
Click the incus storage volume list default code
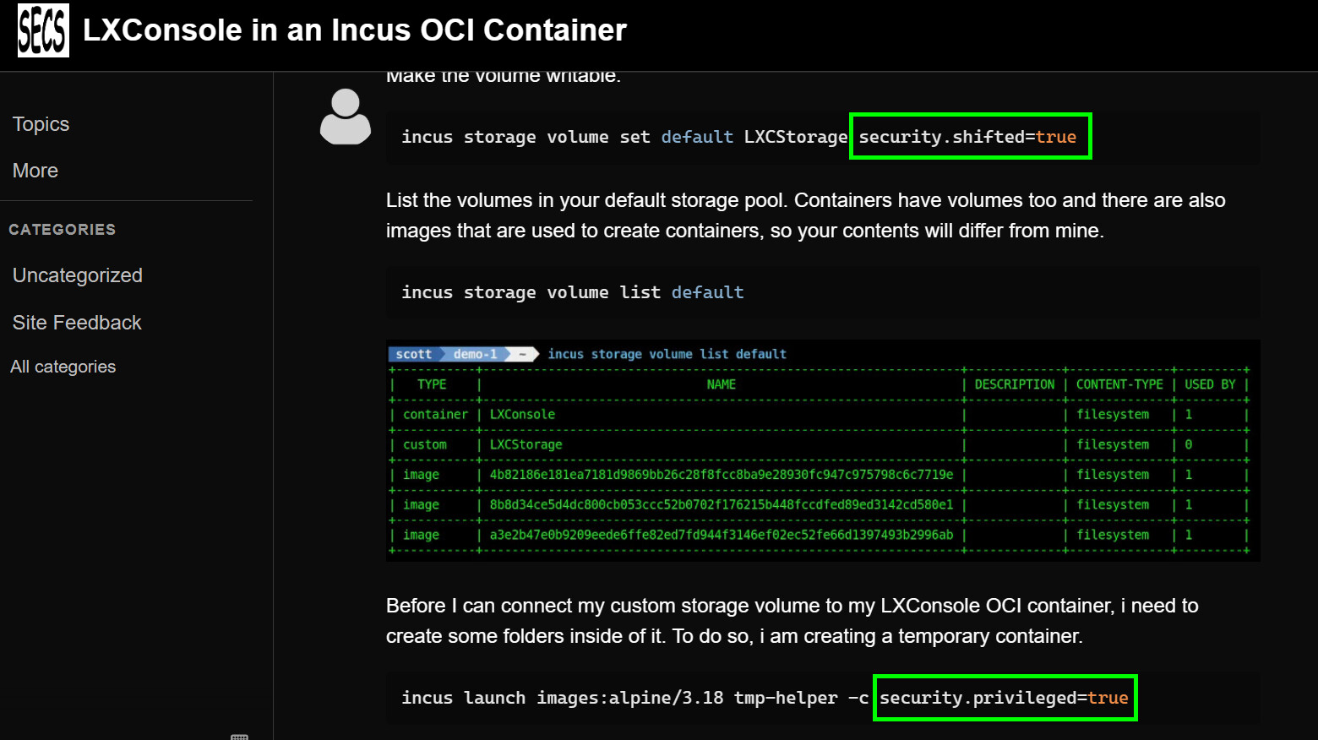823,292
